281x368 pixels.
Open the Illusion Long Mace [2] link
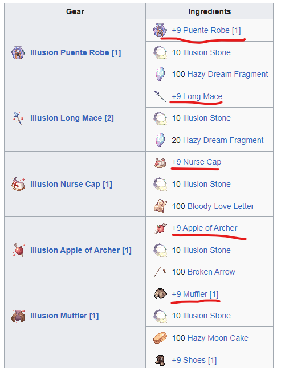pos(72,118)
